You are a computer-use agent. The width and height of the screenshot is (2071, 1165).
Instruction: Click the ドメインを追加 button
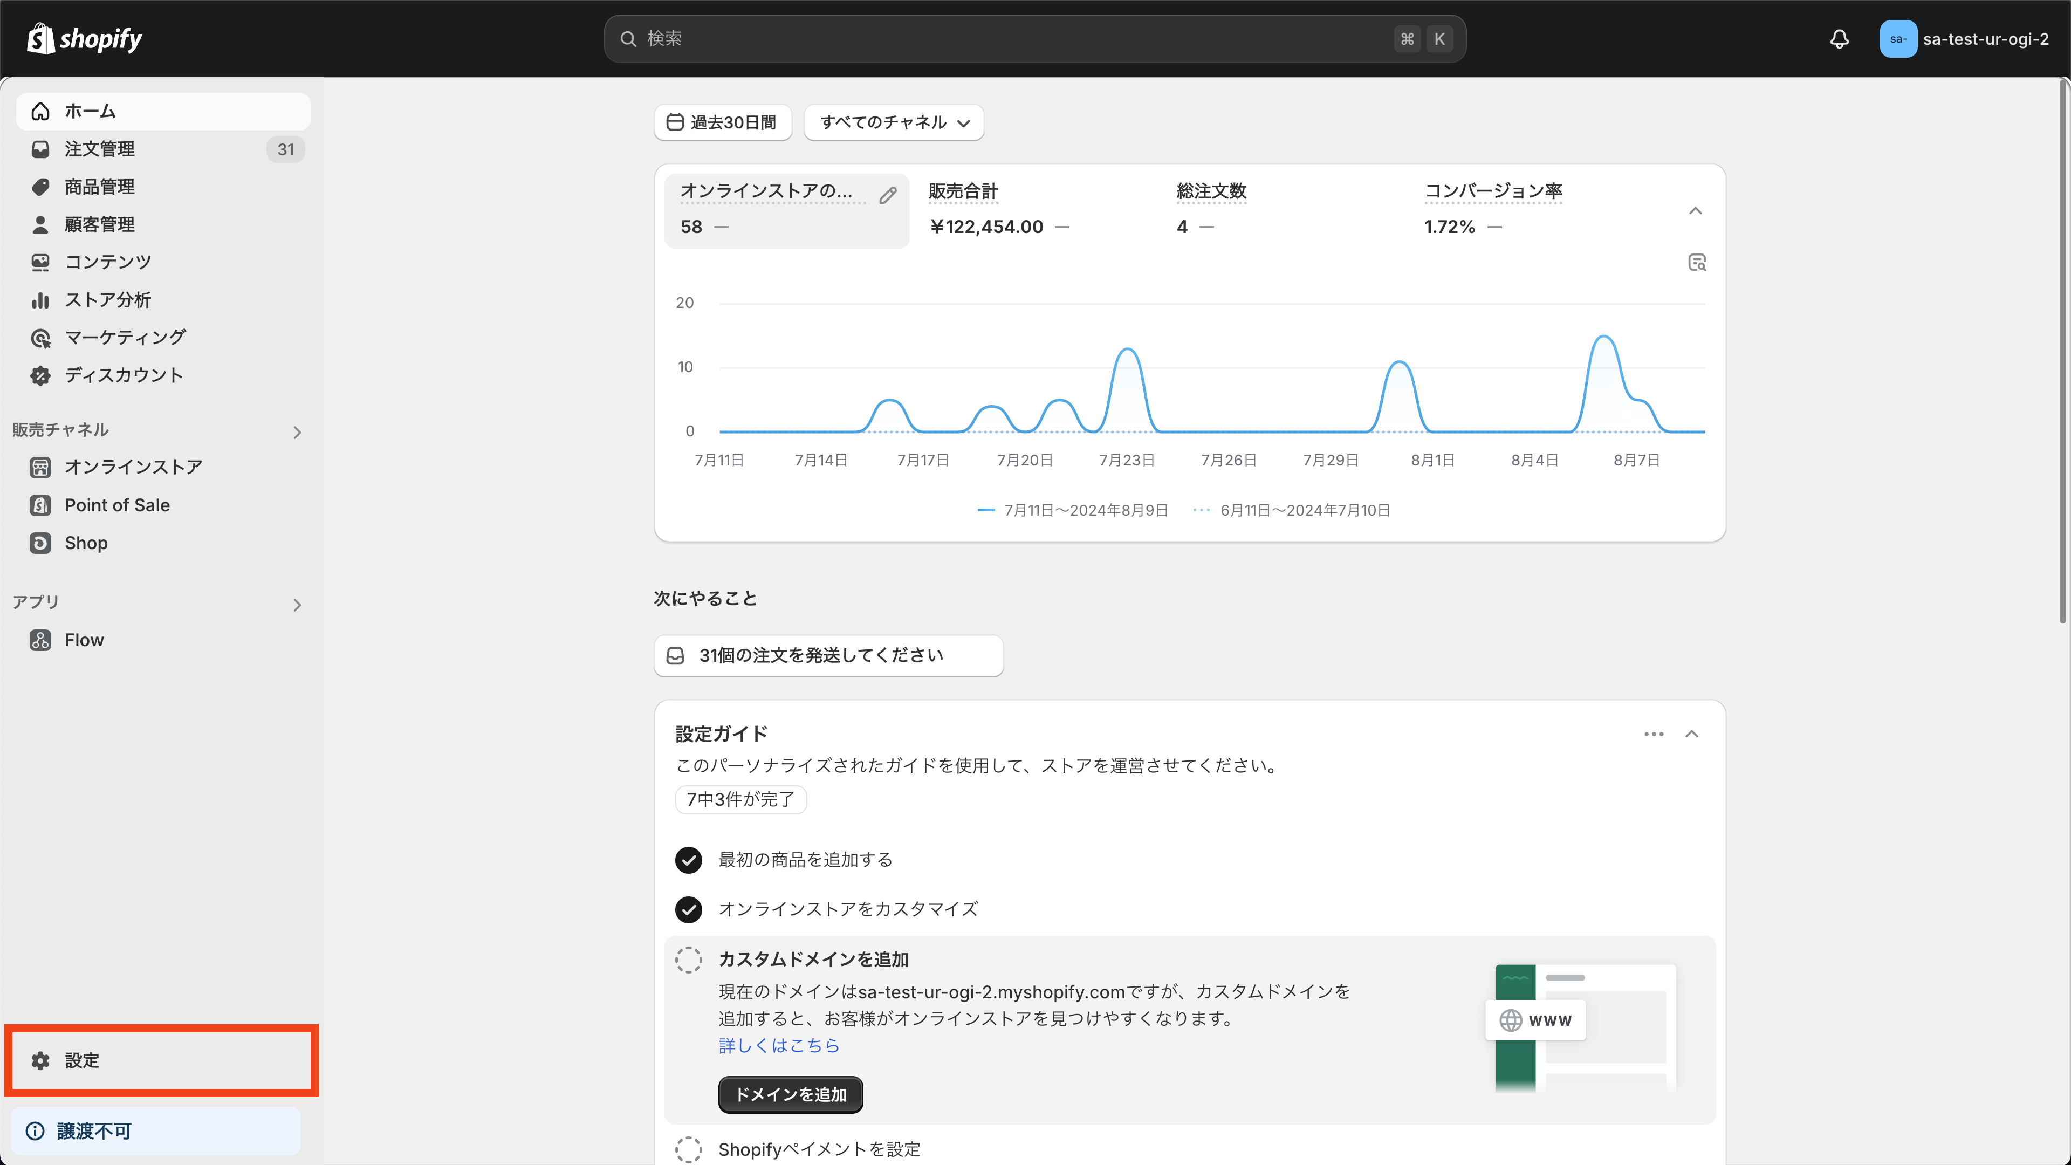[790, 1094]
